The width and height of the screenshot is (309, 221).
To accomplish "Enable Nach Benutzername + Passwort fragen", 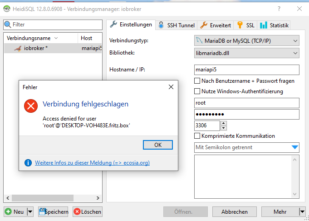I will coord(197,81).
